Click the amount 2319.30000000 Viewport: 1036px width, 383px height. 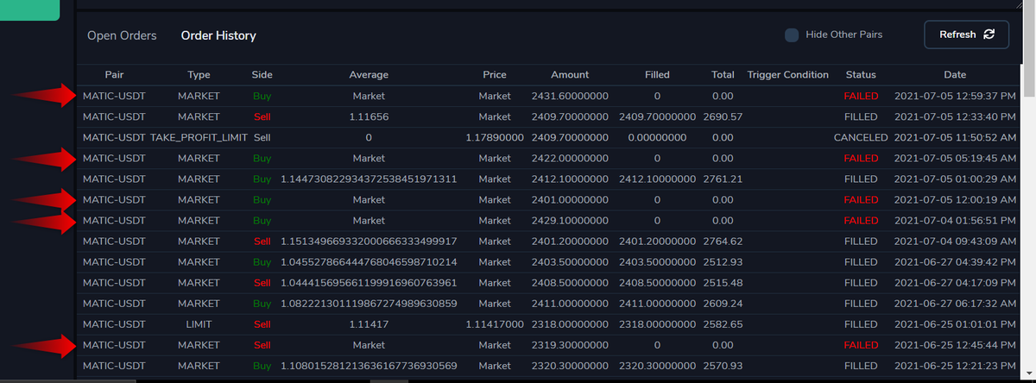571,344
